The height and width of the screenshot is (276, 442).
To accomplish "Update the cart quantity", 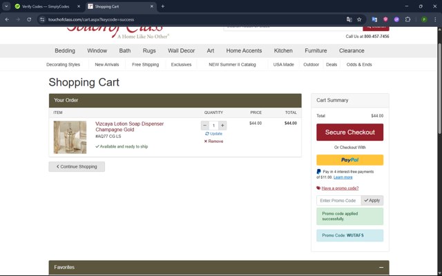I will [x=213, y=134].
